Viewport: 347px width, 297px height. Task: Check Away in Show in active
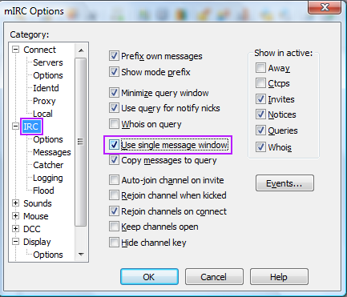[260, 68]
